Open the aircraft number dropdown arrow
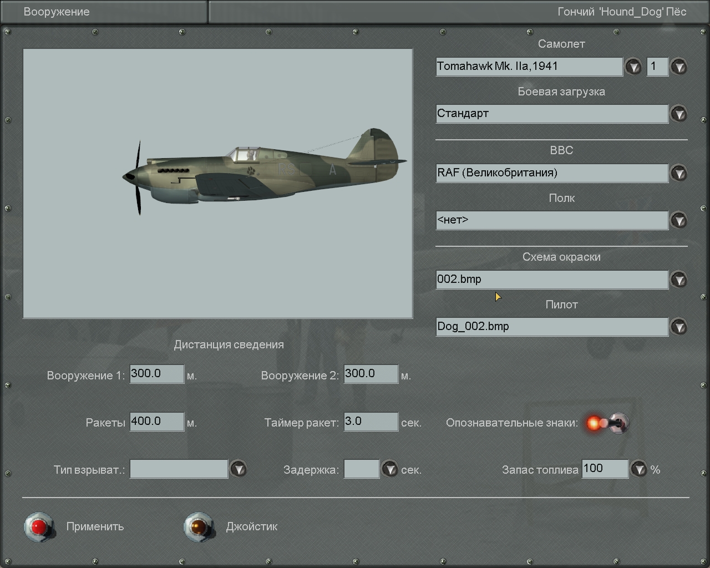 (679, 67)
